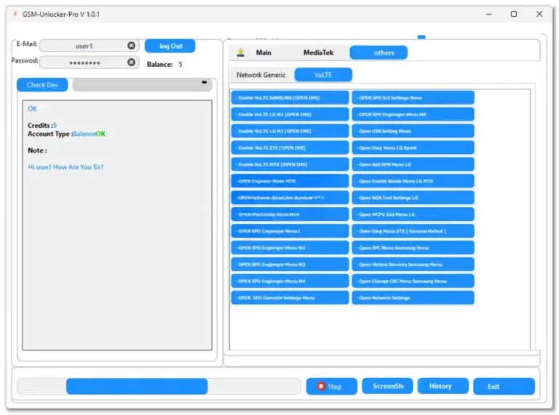This screenshot has height=415, width=559.
Task: Maximize the GSM-Unlocker-Pro window
Action: click(x=514, y=14)
